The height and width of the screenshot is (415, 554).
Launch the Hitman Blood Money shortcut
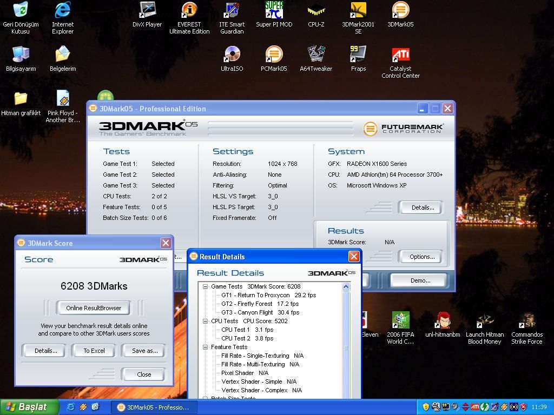pyautogui.click(x=485, y=328)
